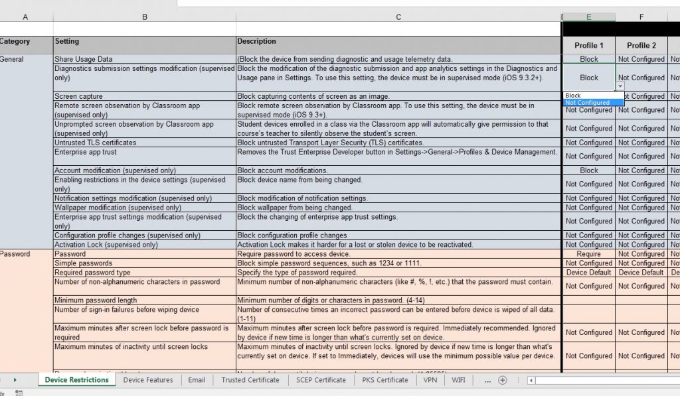Open the VPN sheet tab
680x396 pixels.
click(430, 380)
